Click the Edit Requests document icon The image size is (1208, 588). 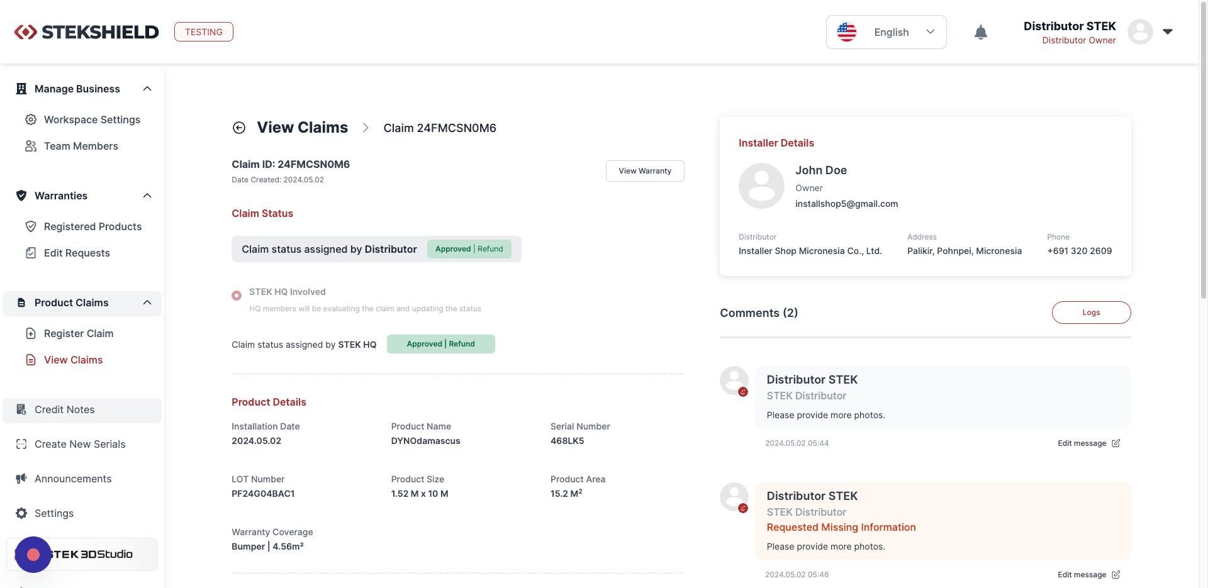(31, 253)
